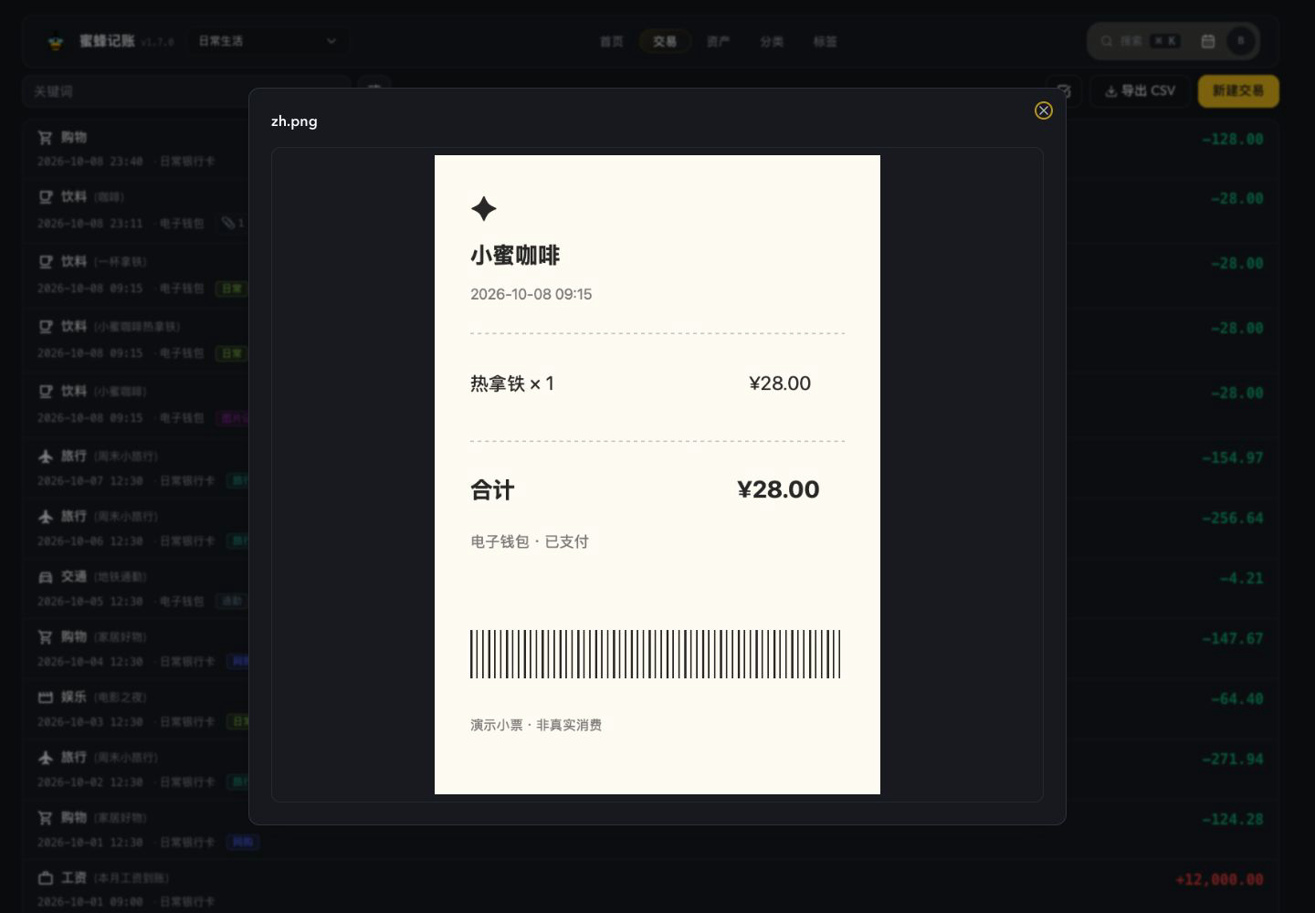
Task: Click the 搜索 search box in header
Action: coord(1140,41)
